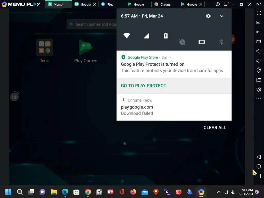Open Windows taskbar search

pyautogui.click(x=20, y=192)
